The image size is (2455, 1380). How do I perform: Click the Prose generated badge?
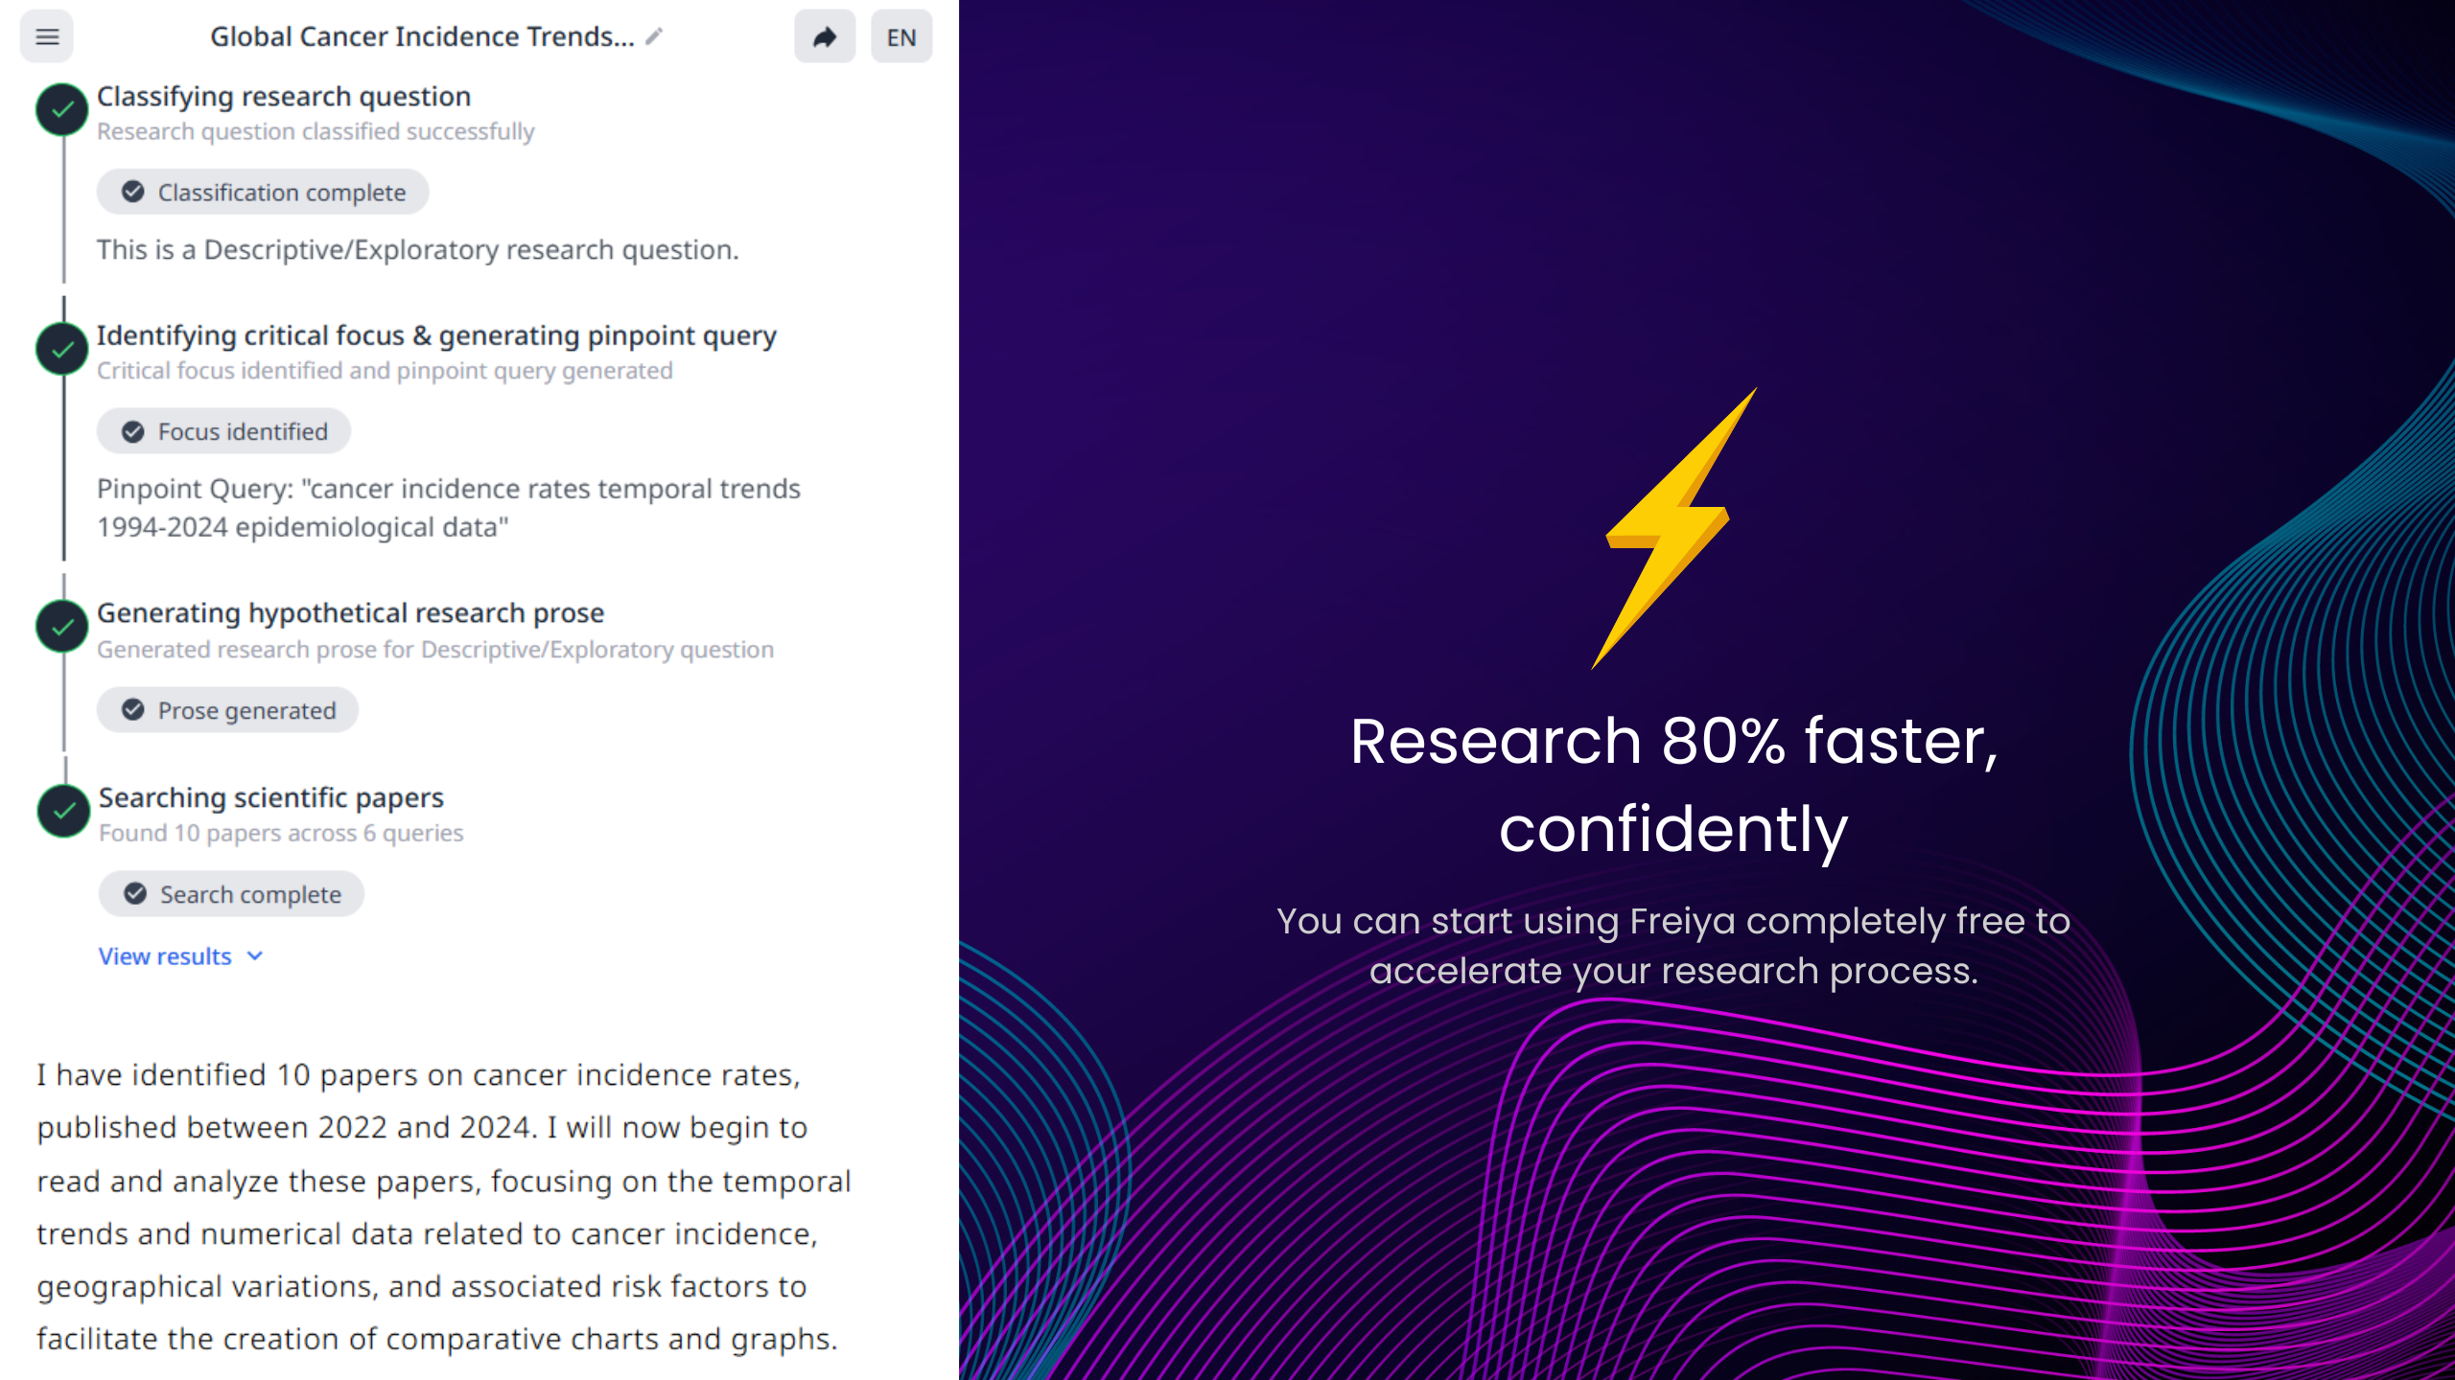click(x=228, y=710)
